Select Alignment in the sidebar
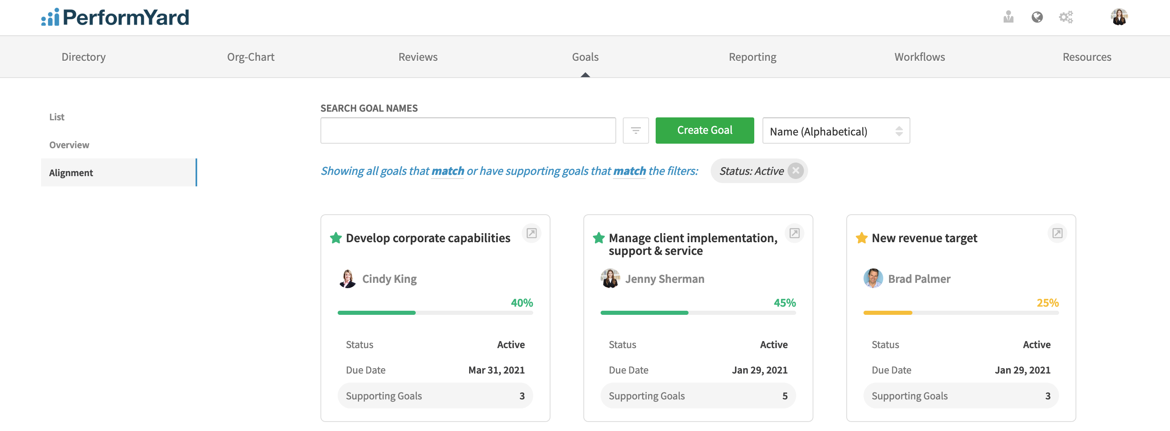 tap(119, 172)
